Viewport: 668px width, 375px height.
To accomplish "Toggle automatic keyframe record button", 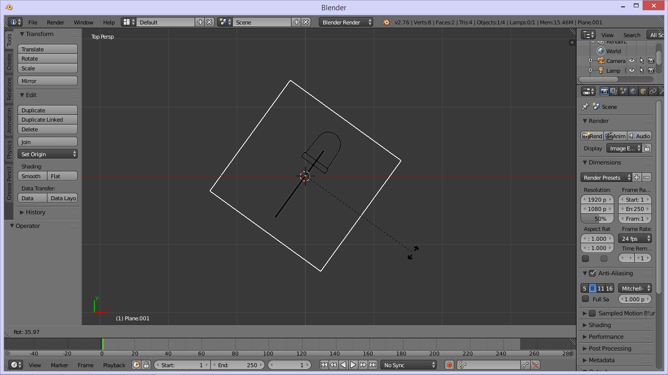I will pos(449,365).
